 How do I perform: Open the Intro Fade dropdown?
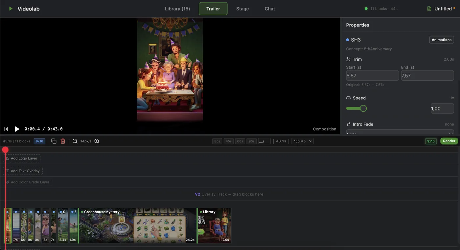[400, 132]
